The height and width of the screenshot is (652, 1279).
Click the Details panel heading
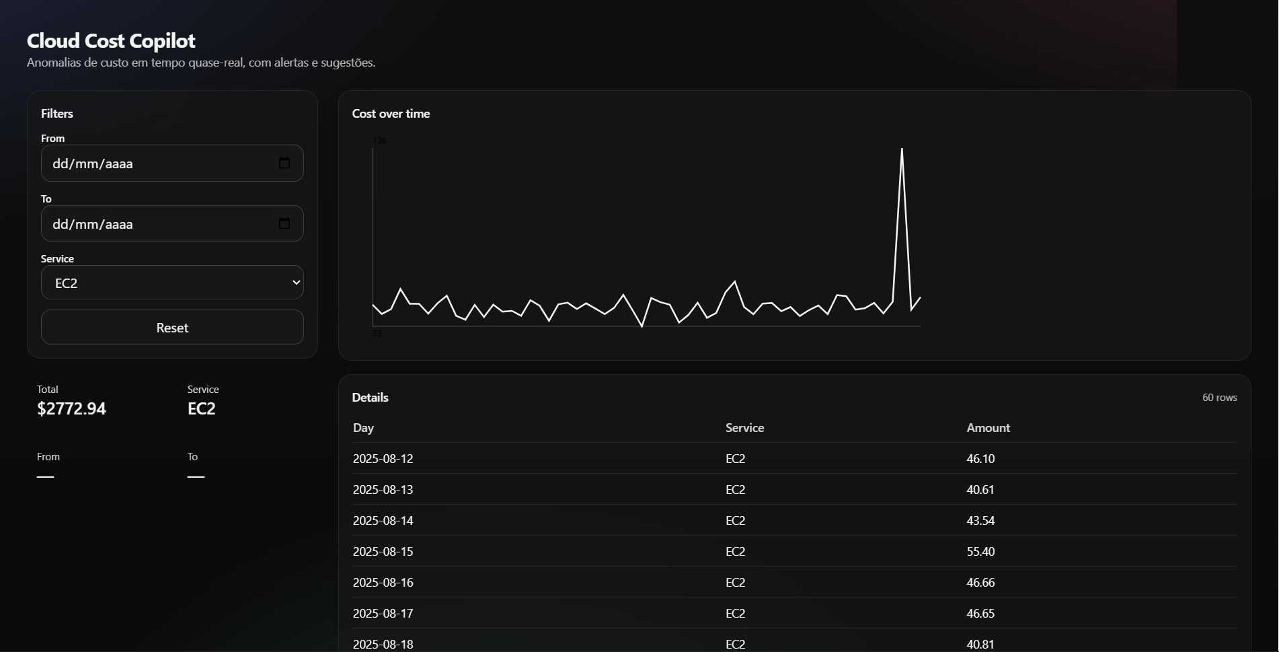(x=370, y=397)
